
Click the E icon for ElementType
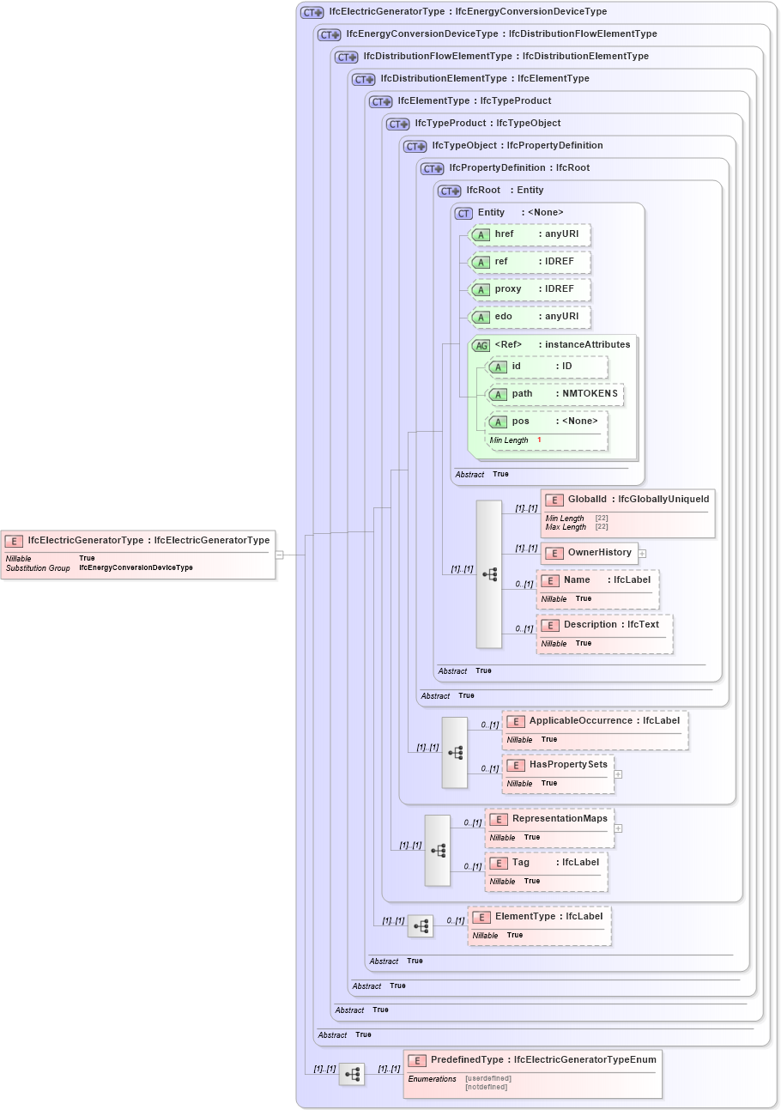pos(481,917)
